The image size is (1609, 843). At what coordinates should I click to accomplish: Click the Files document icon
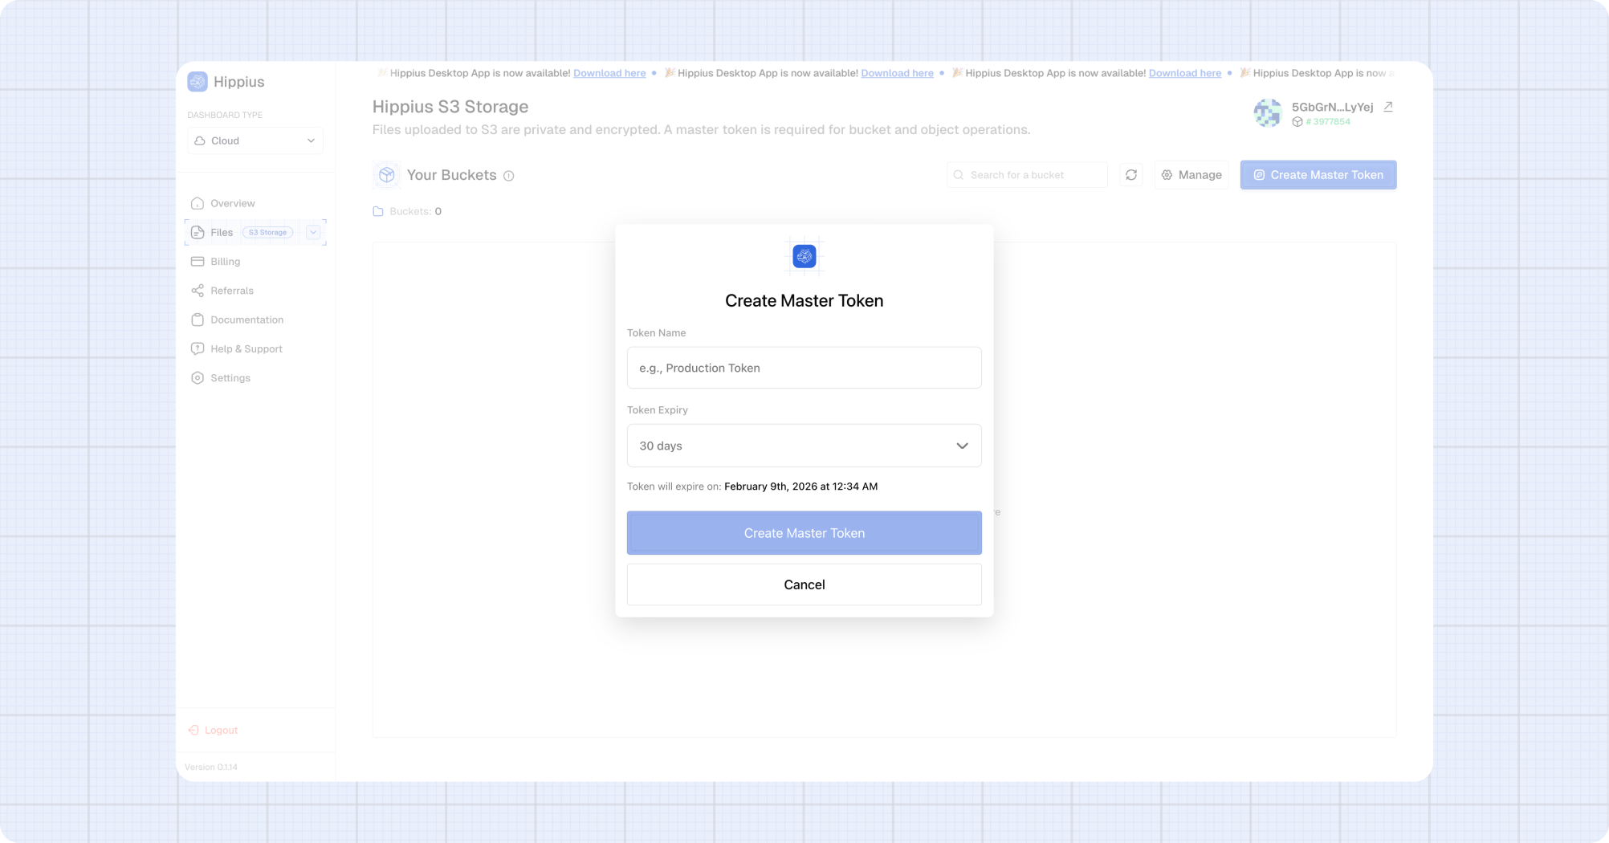(198, 232)
